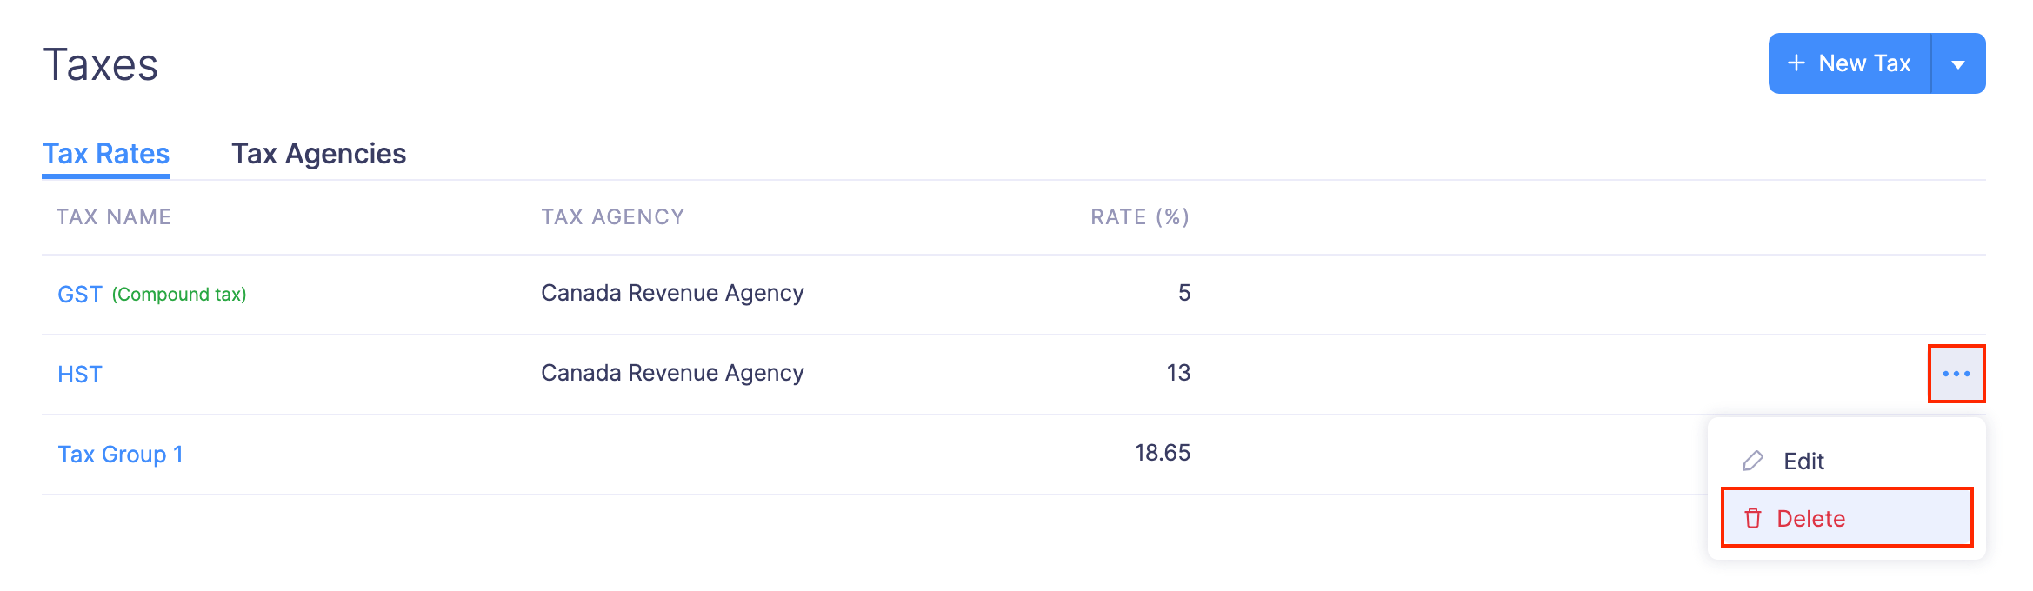This screenshot has height=591, width=2033.
Task: Open the GST tax link
Action: (80, 295)
